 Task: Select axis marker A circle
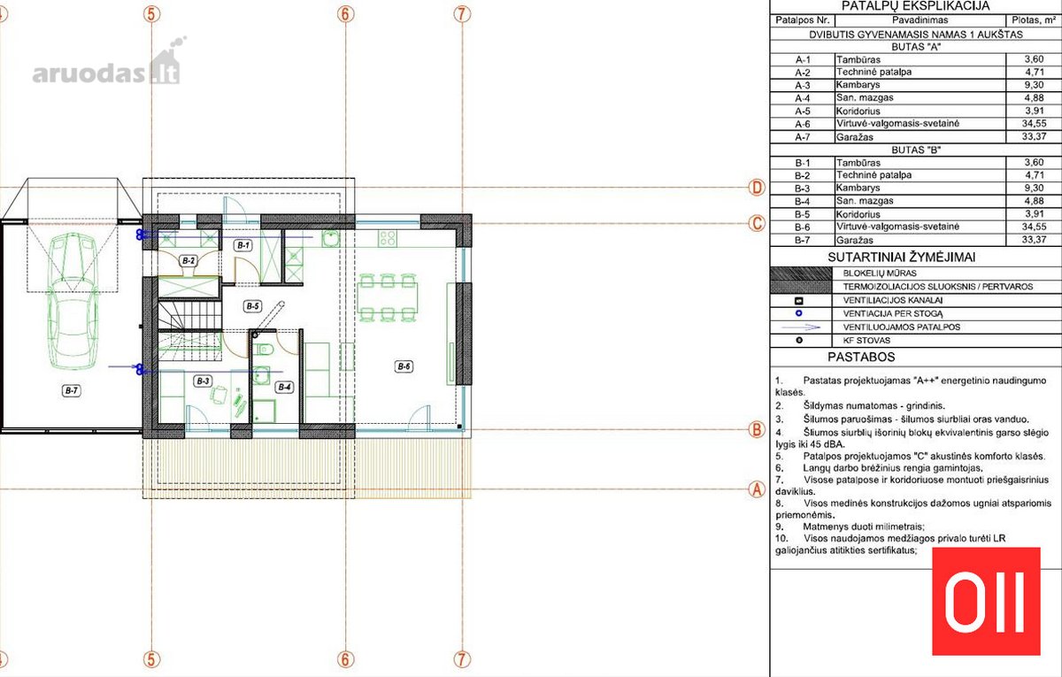pos(757,488)
